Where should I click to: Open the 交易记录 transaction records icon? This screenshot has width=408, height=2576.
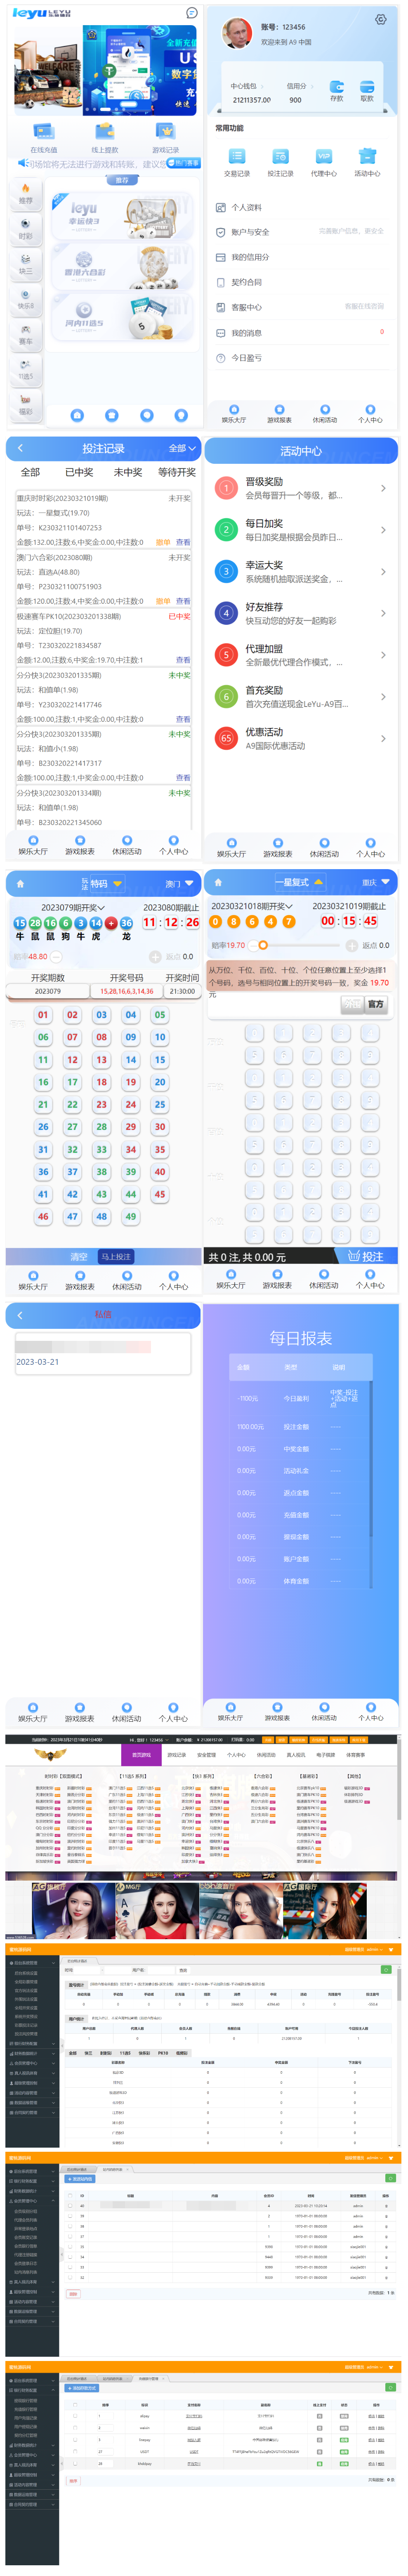point(237,156)
